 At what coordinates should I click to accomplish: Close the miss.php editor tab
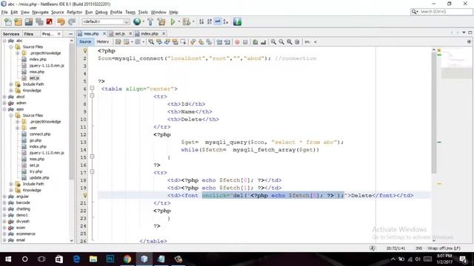(104, 33)
